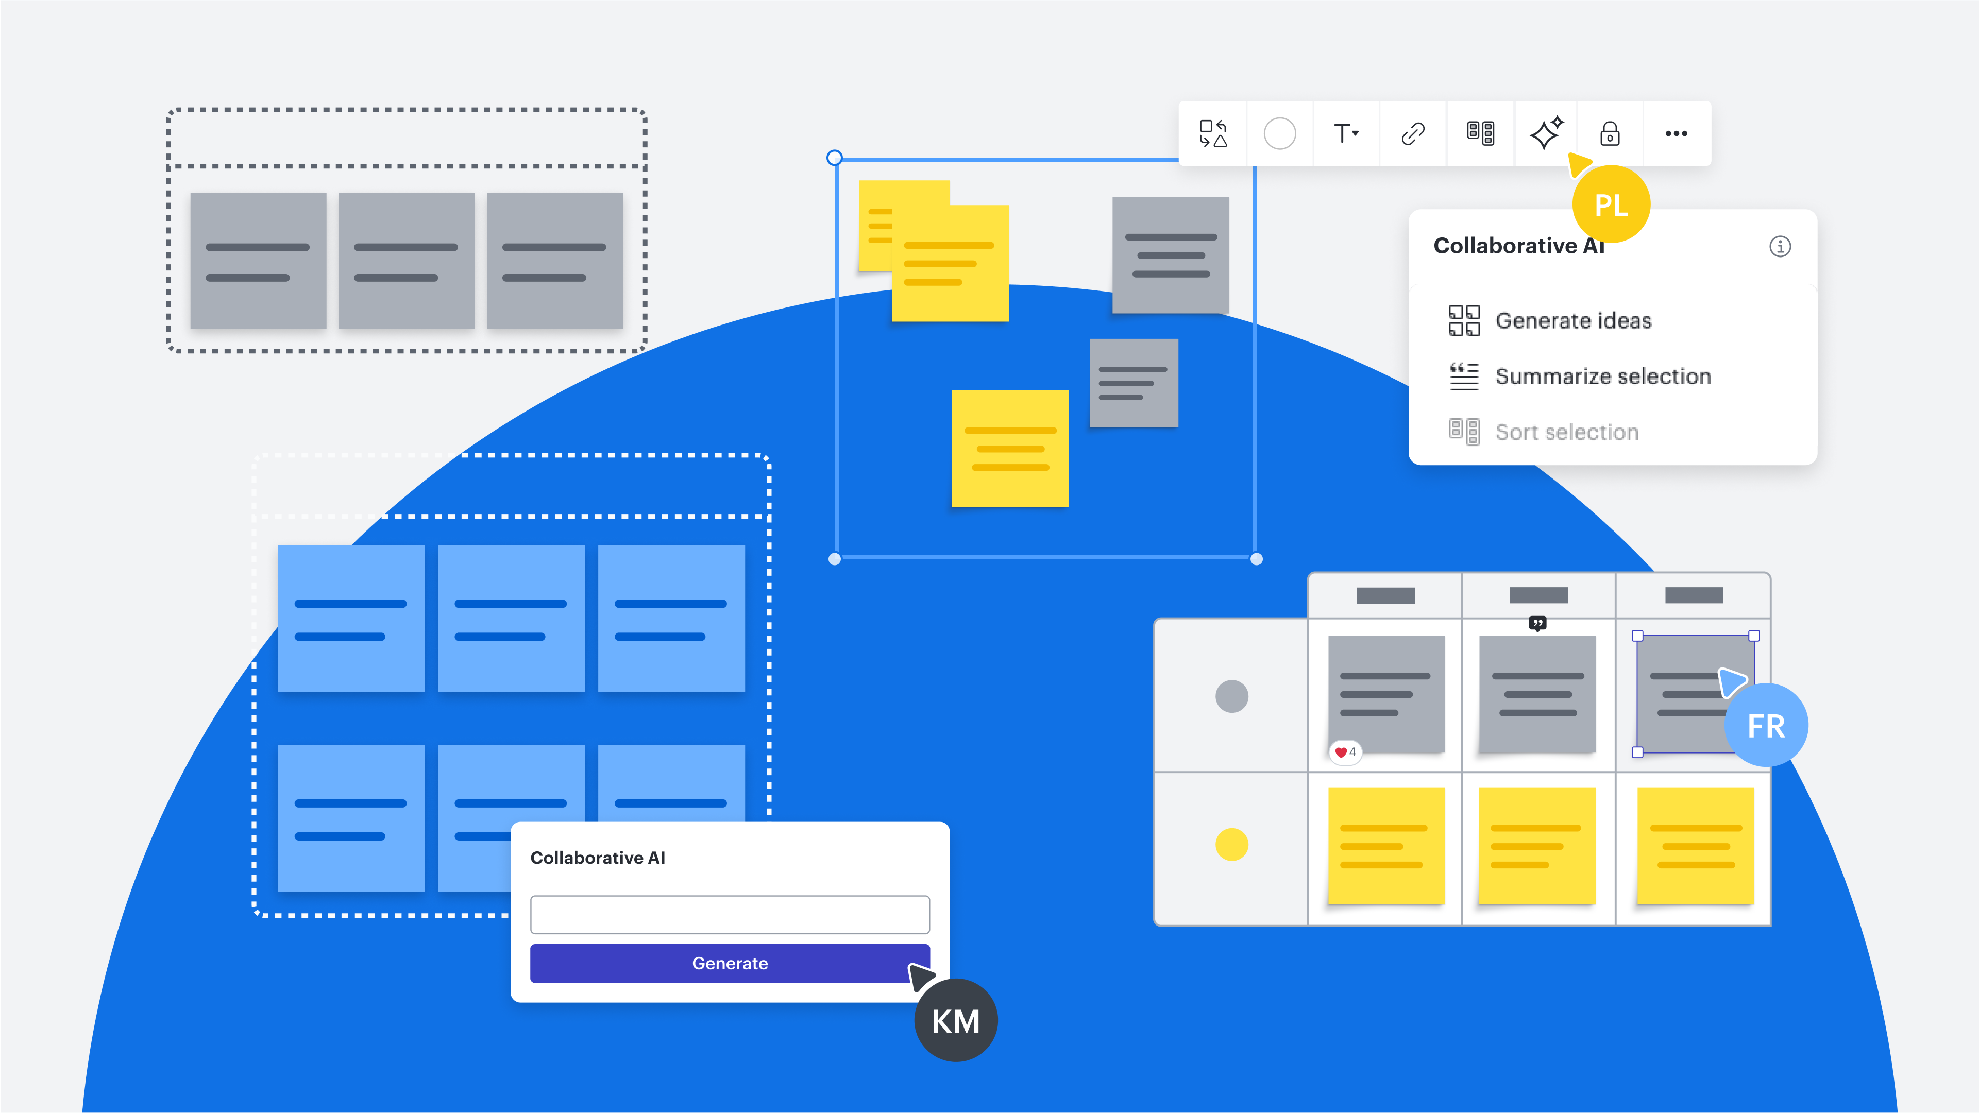Click the change shape icon in toolbar
The image size is (1979, 1113).
[1213, 133]
